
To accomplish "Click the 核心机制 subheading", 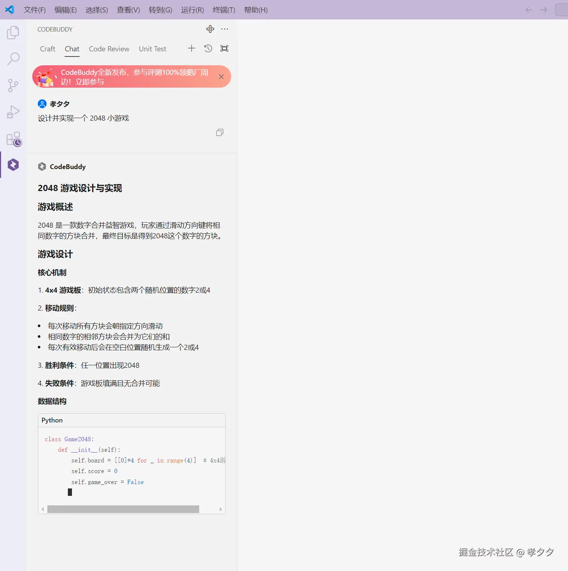I will (x=52, y=272).
